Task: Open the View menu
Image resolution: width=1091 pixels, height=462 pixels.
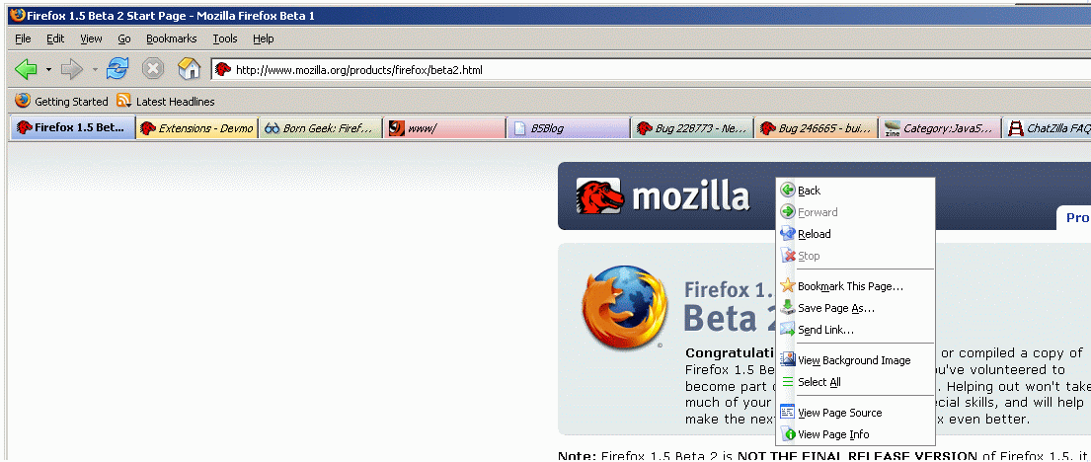Action: pos(91,38)
